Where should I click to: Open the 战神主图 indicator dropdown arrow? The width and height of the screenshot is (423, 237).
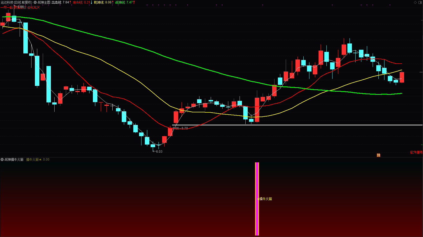pyautogui.click(x=35, y=2)
